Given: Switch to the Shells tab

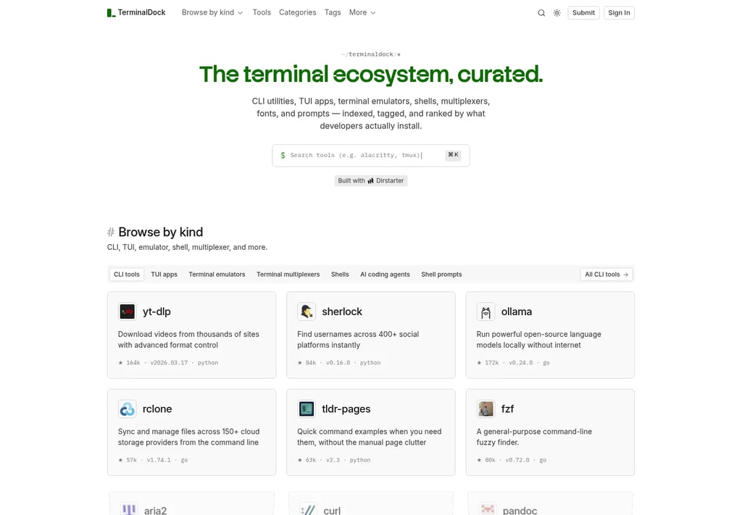Looking at the screenshot, I should click(340, 275).
